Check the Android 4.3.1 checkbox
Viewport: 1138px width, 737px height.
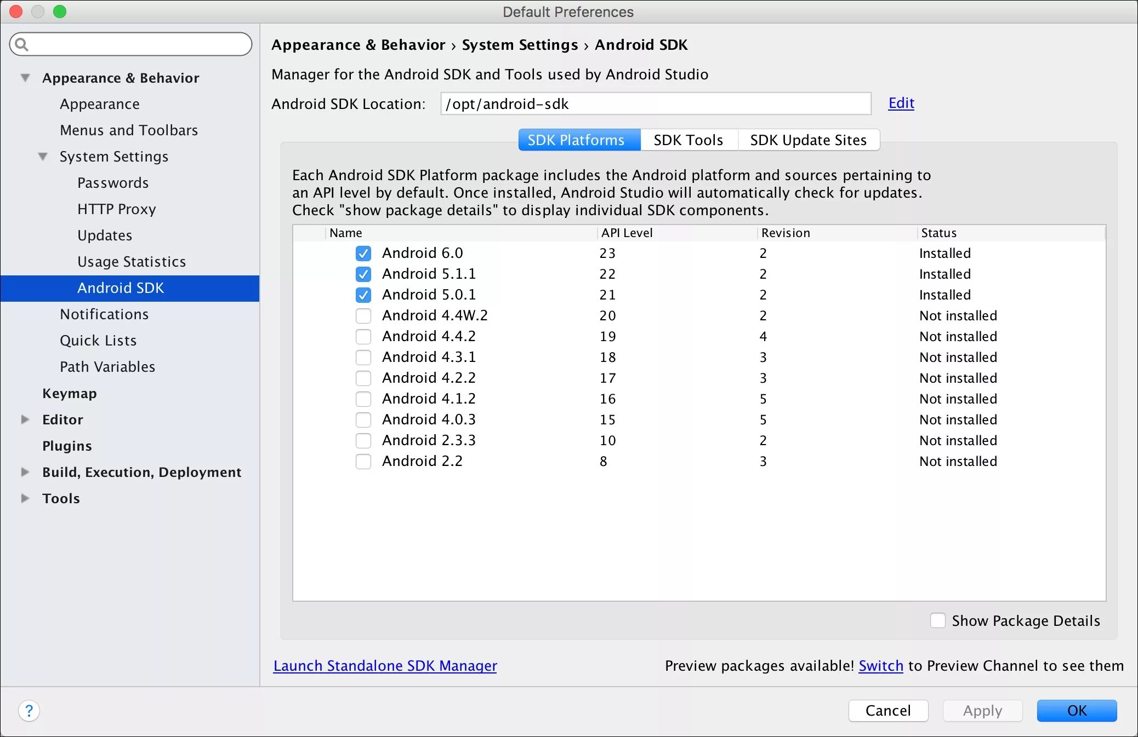[x=363, y=357]
